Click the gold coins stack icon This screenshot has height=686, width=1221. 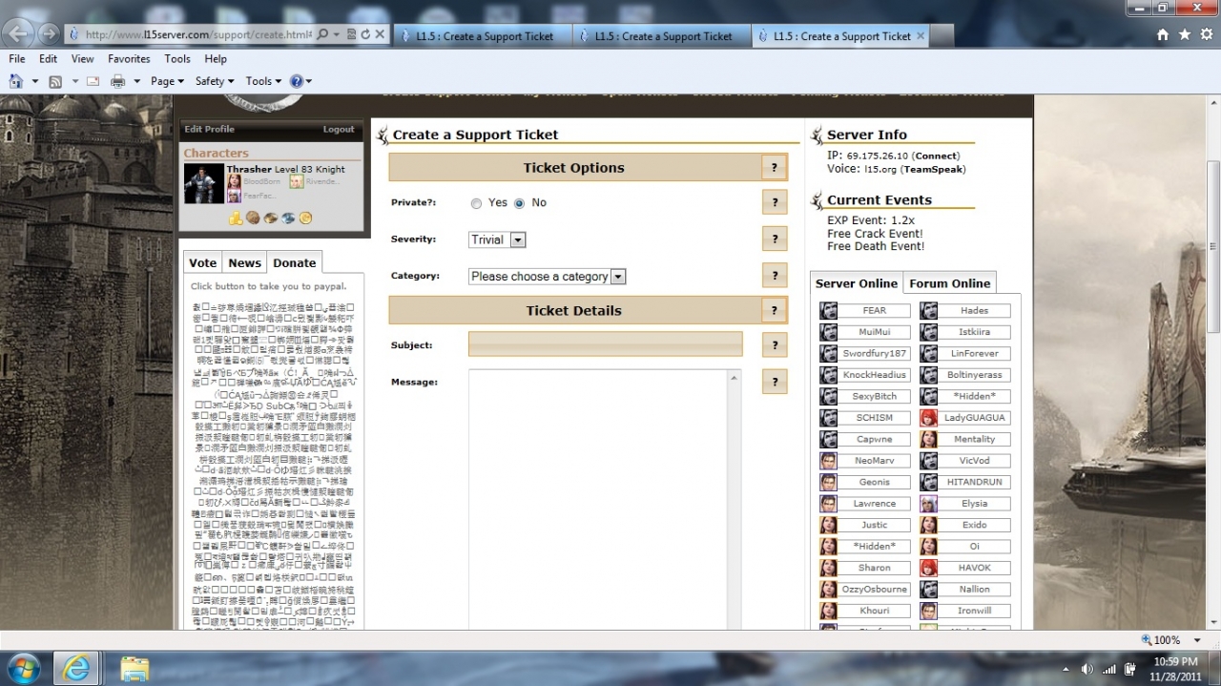pyautogui.click(x=236, y=218)
